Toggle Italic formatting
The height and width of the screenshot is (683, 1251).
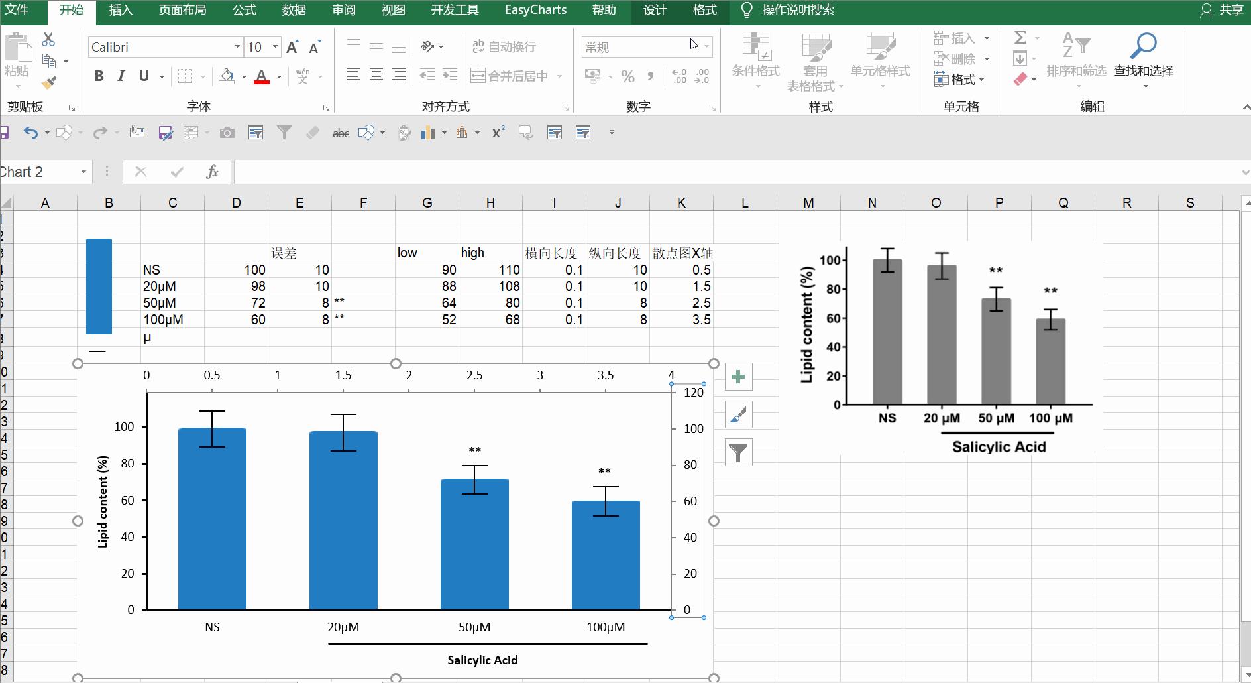(x=121, y=76)
